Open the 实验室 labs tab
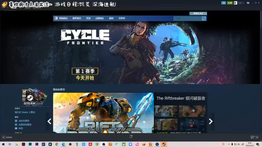Screen dimensions: 262x147 pyautogui.click(x=122, y=18)
